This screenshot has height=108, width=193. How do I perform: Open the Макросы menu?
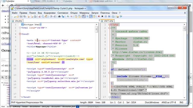(x=84, y=13)
